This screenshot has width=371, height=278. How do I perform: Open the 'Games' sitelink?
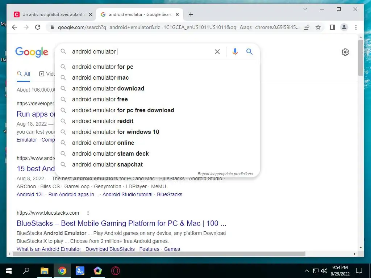[x=172, y=249]
